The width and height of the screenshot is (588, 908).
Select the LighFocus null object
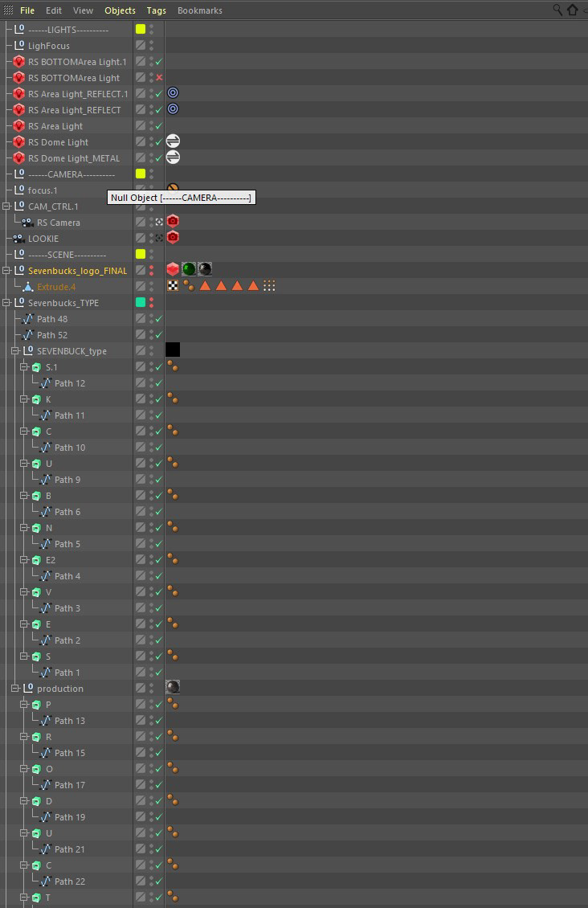click(x=49, y=46)
